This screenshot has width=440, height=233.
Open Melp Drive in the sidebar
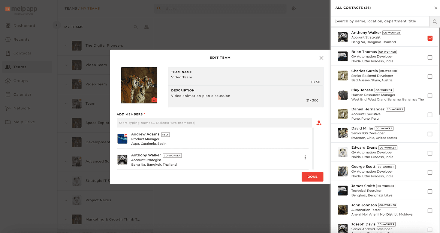click(25, 122)
